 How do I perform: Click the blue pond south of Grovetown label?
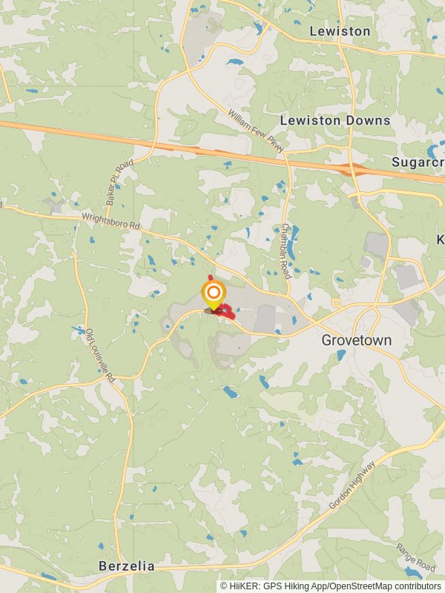click(x=341, y=355)
